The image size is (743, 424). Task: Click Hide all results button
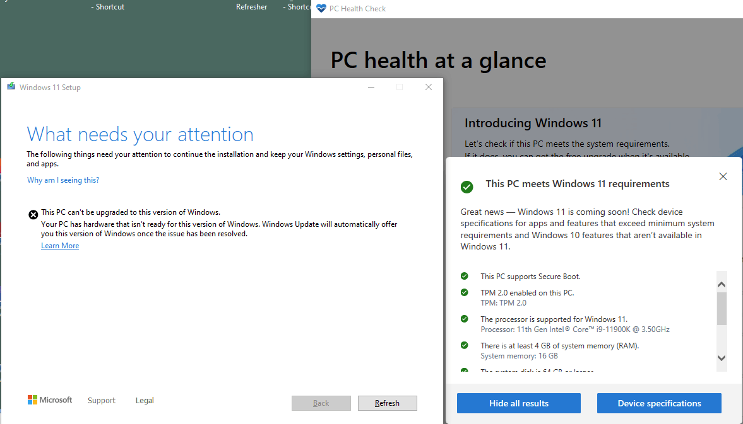(x=518, y=403)
